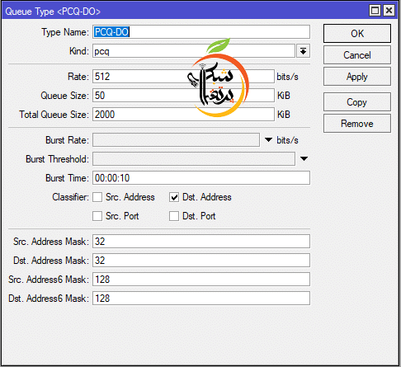Uncheck the Dst. Address classifier

click(x=174, y=197)
